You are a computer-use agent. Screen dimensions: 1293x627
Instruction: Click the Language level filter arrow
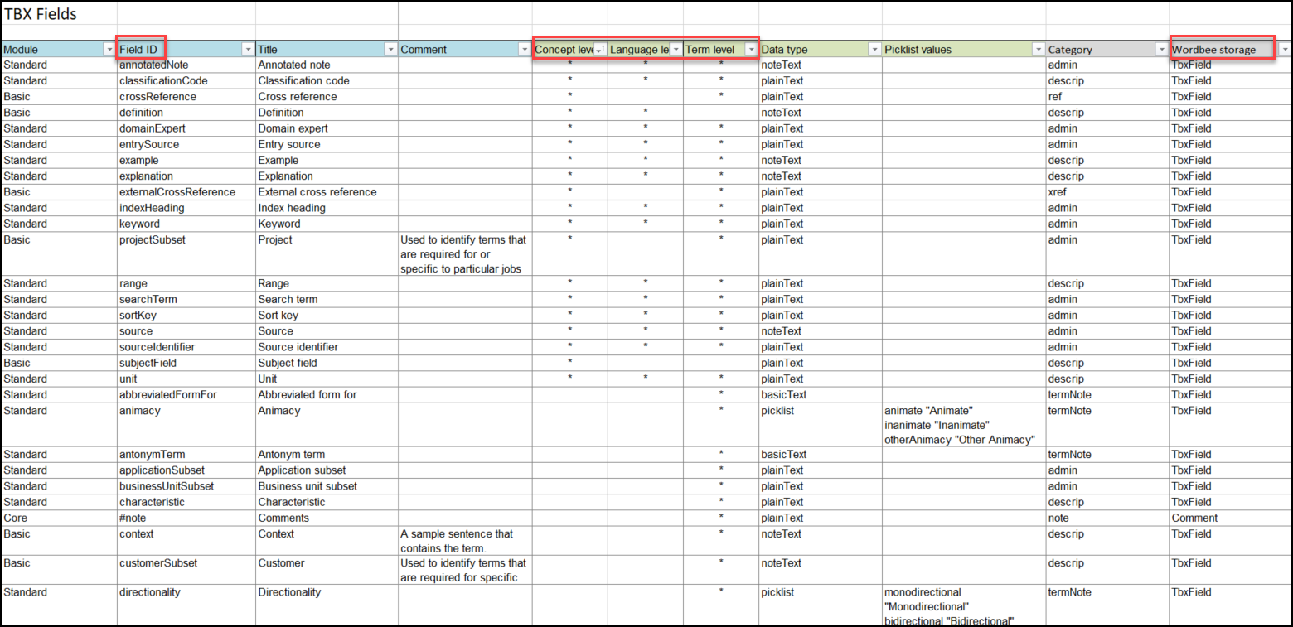[676, 50]
